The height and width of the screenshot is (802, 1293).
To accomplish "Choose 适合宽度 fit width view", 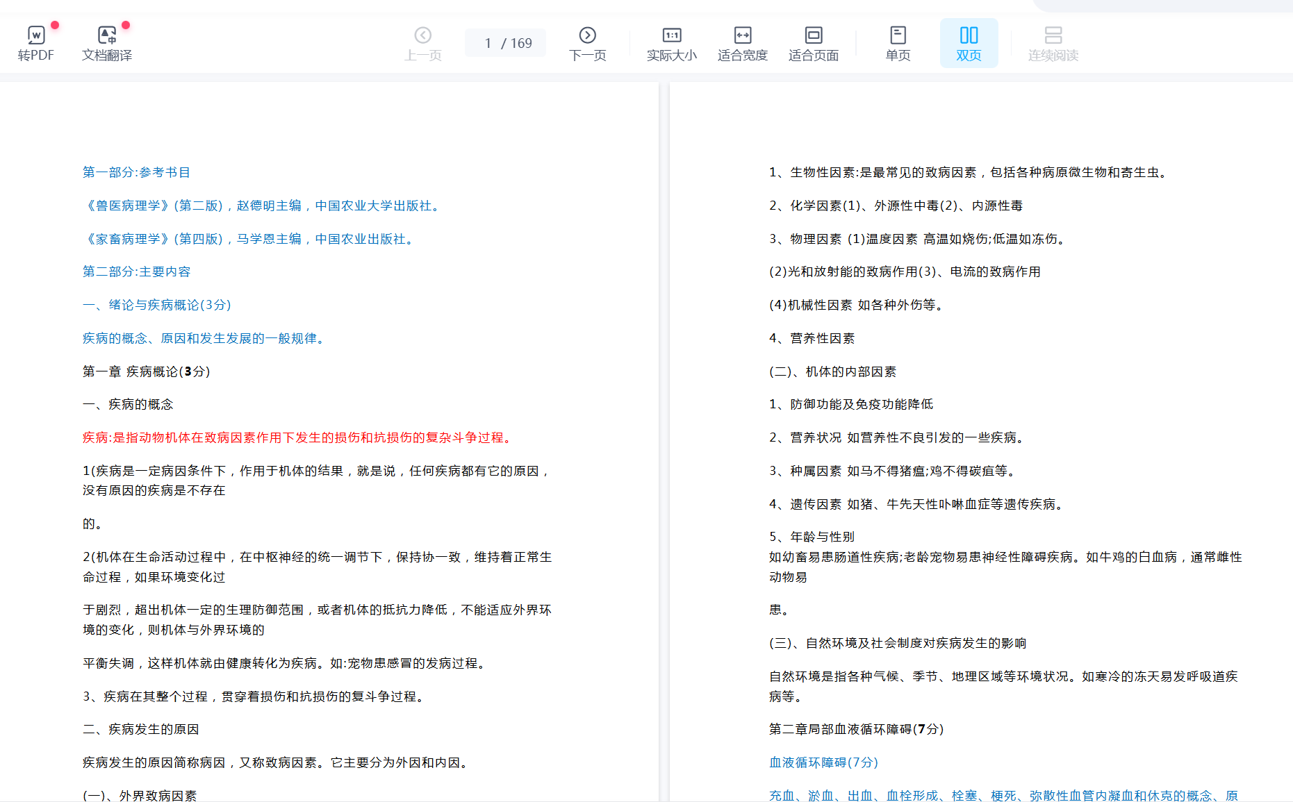I will point(742,43).
